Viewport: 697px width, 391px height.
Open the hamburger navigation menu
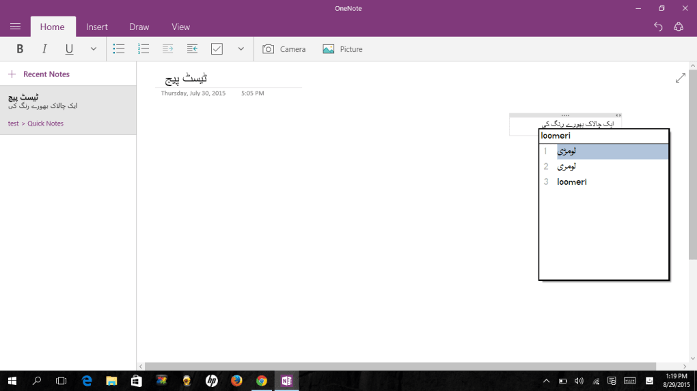coord(15,27)
